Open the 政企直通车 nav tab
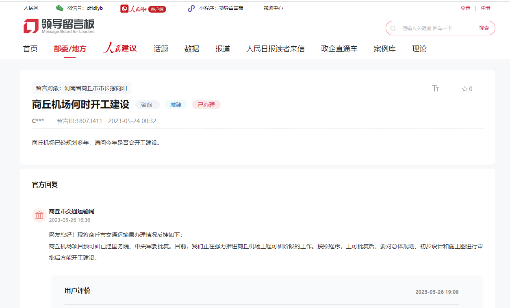The image size is (510, 308). click(x=339, y=49)
